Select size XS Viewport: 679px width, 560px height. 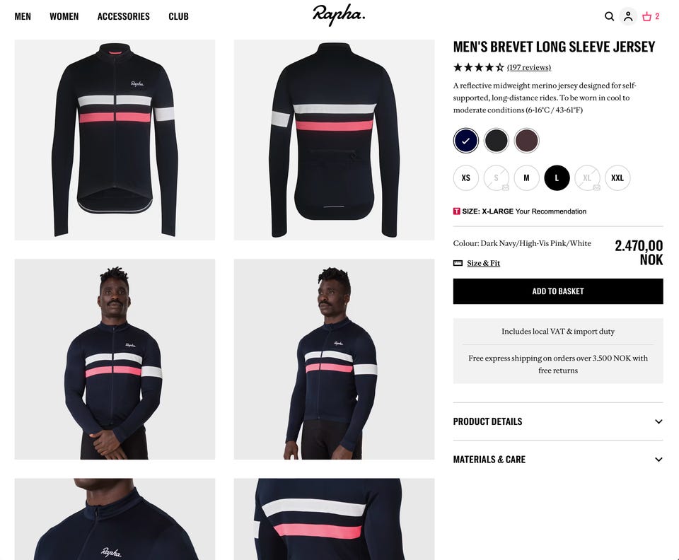pyautogui.click(x=466, y=178)
